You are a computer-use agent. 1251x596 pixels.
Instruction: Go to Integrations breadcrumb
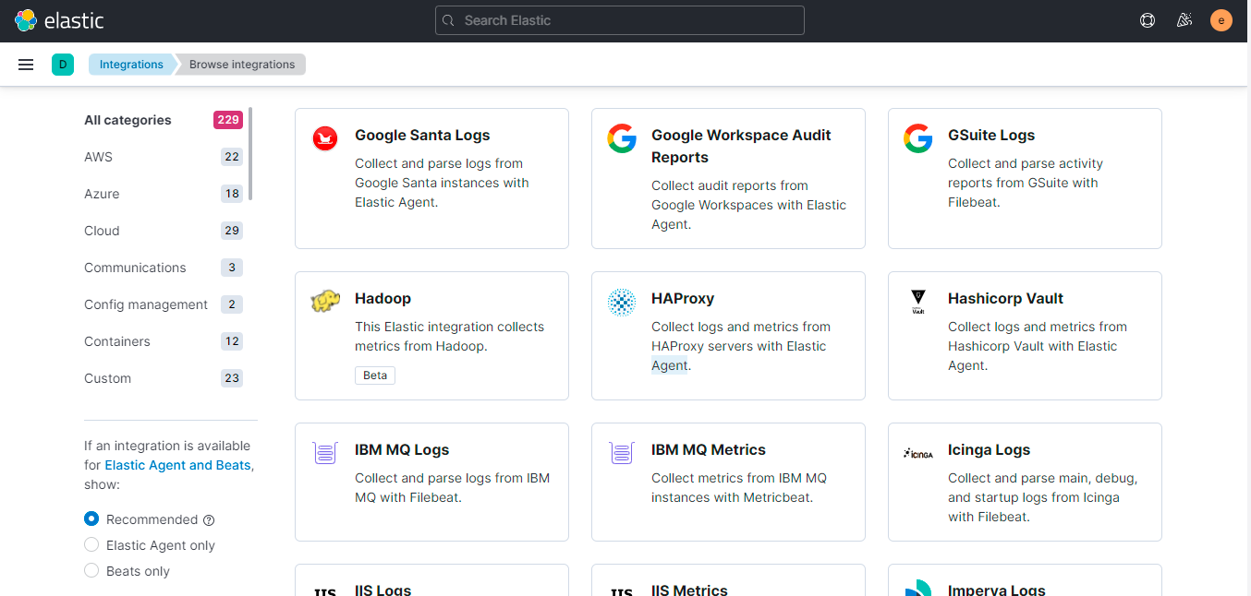[x=131, y=65]
